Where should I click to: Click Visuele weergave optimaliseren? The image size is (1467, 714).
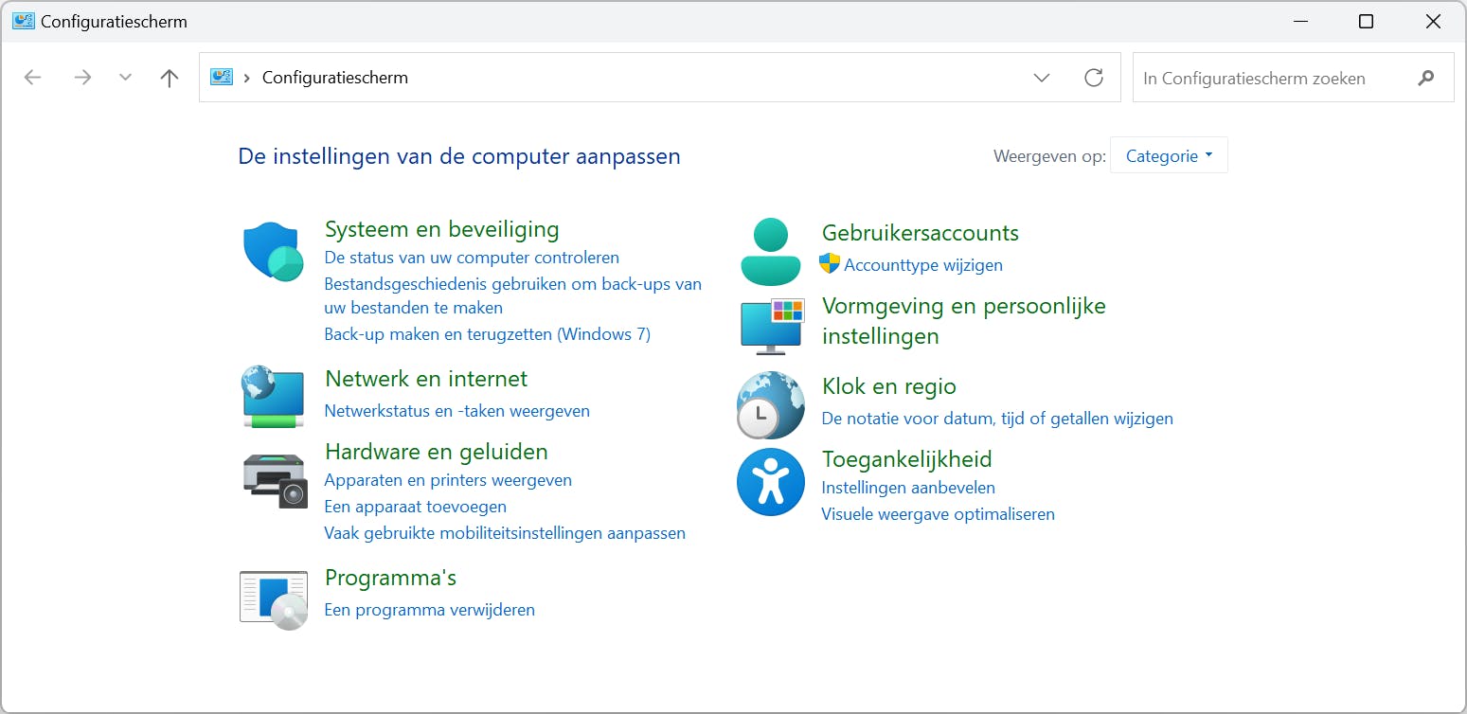coord(938,514)
